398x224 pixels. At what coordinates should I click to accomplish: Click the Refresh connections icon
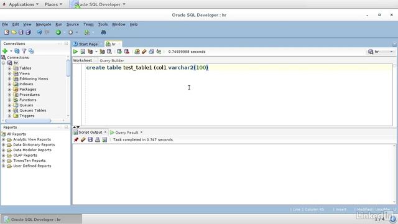[17, 51]
